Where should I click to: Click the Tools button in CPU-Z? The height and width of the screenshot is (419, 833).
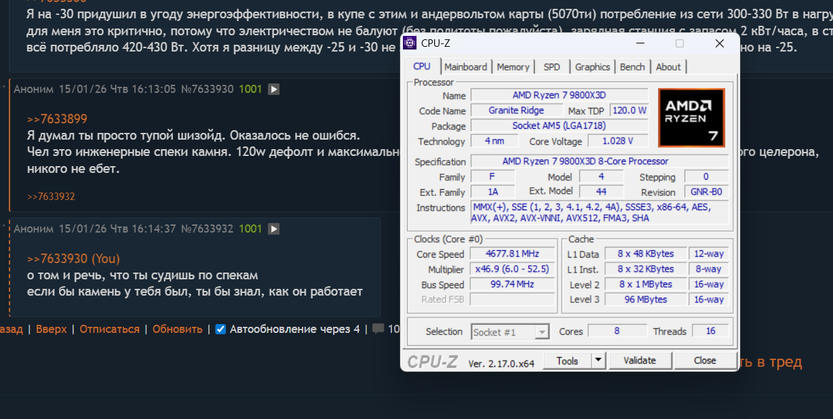(568, 361)
